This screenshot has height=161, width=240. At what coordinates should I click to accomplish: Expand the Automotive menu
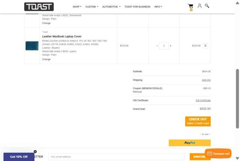111,7
